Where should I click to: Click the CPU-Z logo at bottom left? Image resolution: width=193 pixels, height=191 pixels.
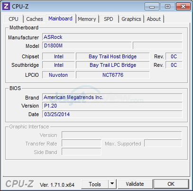coord(19,184)
